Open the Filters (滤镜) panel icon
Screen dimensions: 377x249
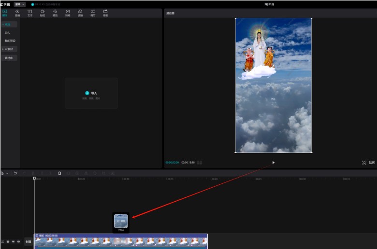click(80, 13)
